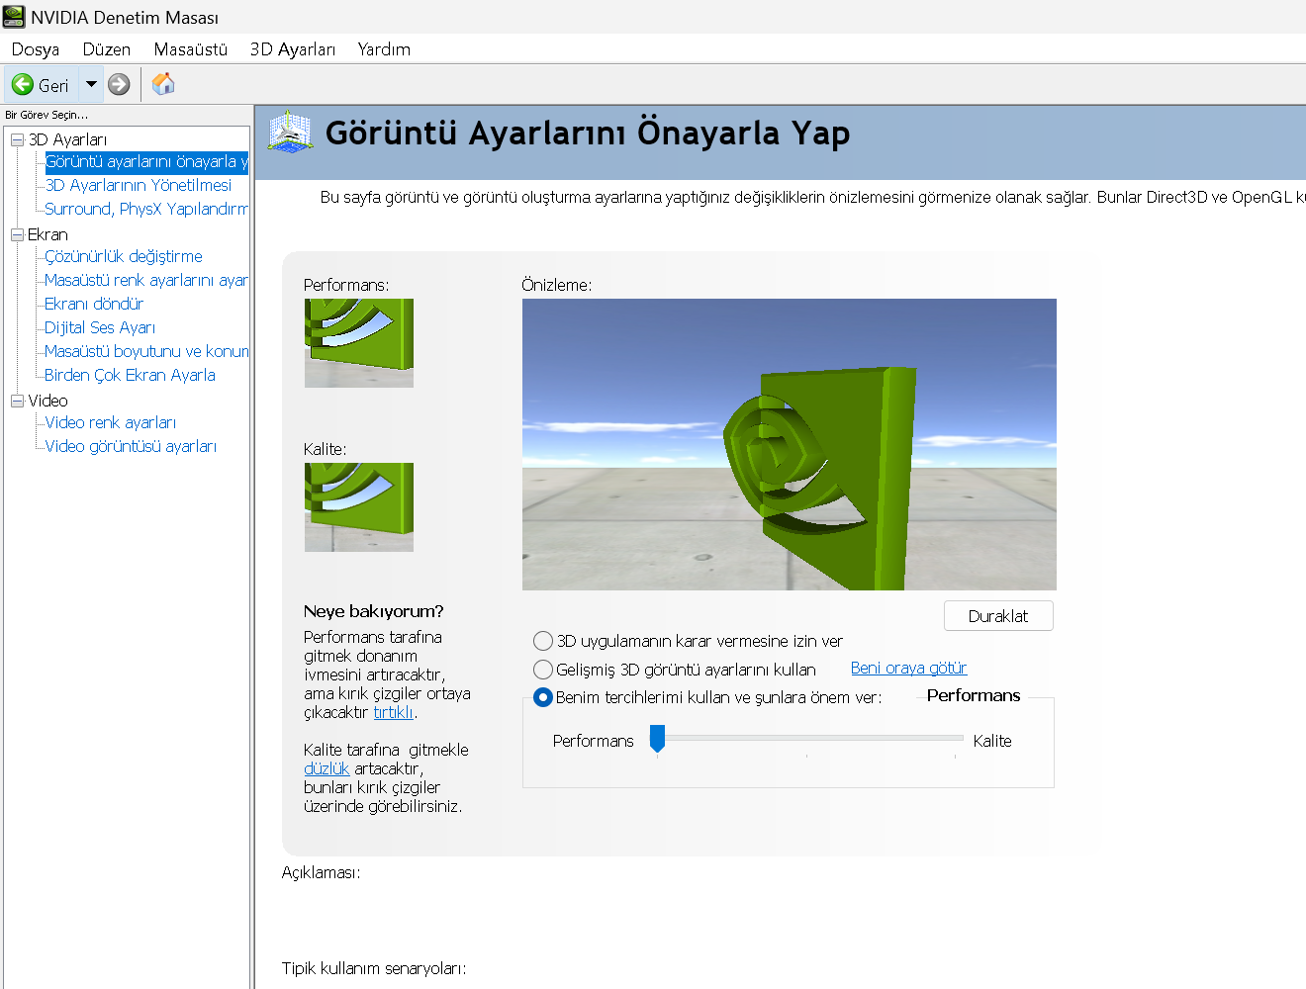Click the Performans-Kalite slider thumb
1306x989 pixels.
pyautogui.click(x=657, y=738)
